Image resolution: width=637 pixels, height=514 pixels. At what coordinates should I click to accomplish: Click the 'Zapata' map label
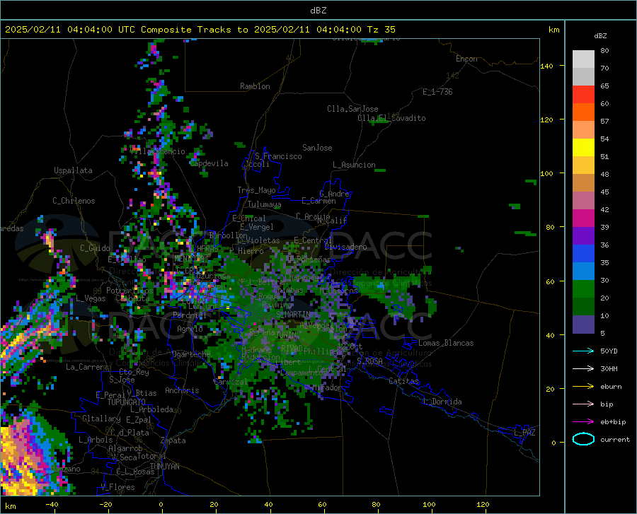[x=173, y=440]
